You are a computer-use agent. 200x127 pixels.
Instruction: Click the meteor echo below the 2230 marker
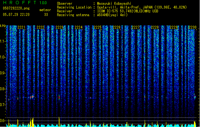(x=195, y=97)
